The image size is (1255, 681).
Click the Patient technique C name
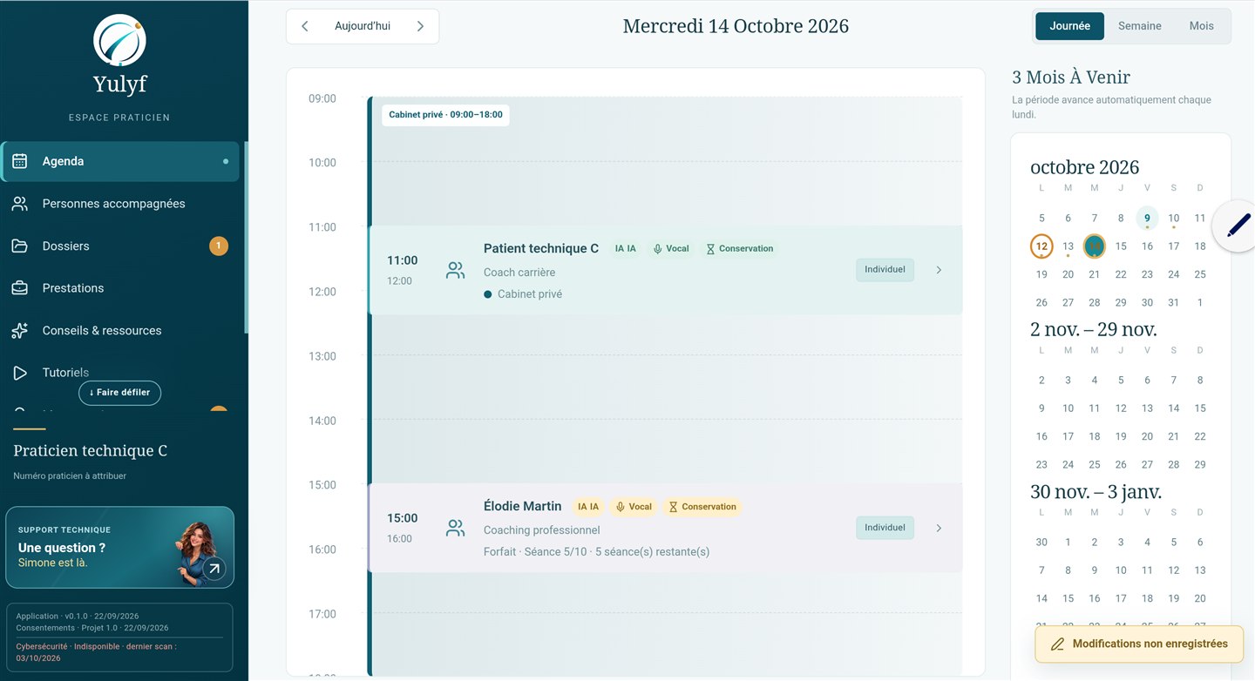541,248
